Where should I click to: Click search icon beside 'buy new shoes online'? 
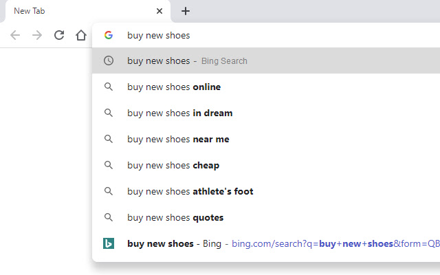pos(109,87)
